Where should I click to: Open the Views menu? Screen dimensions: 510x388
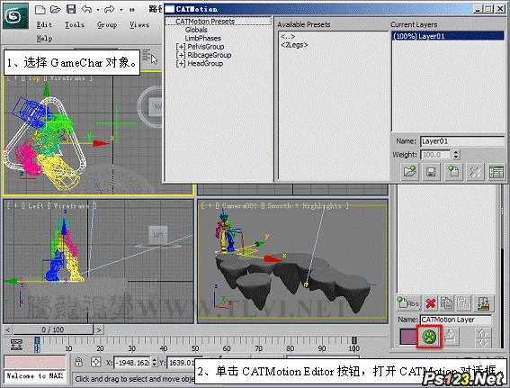[x=139, y=24]
